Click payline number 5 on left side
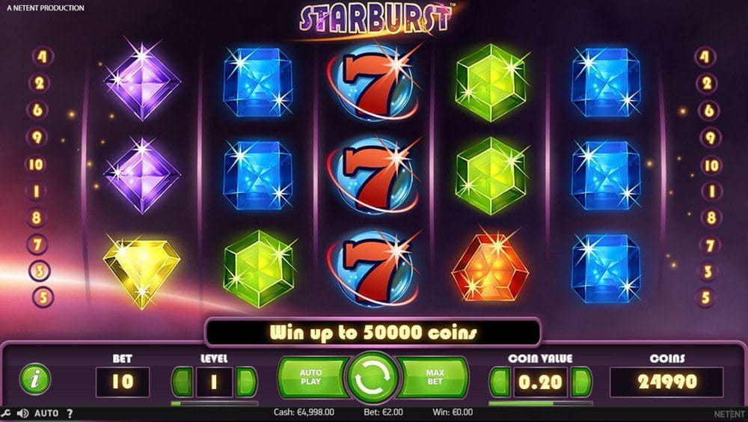 (x=43, y=297)
